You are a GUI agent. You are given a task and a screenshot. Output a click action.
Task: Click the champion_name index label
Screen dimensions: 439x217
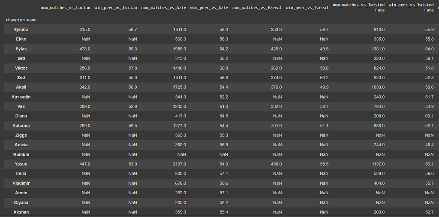pos(21,20)
